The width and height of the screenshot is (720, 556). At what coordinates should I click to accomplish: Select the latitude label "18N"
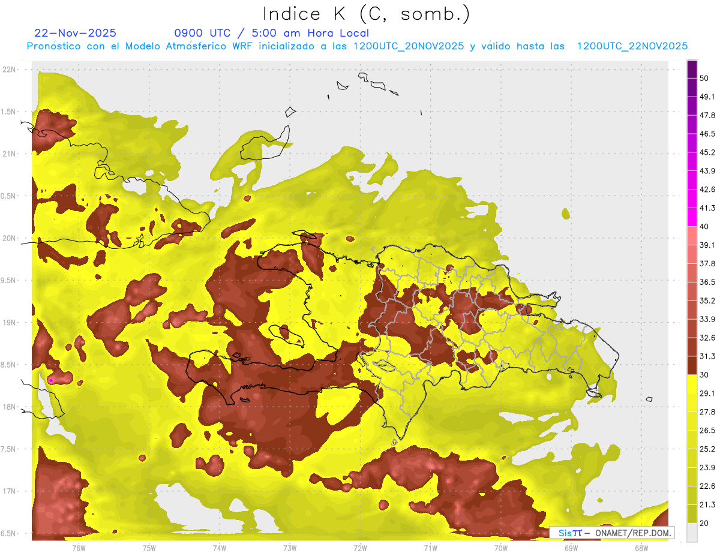point(9,407)
